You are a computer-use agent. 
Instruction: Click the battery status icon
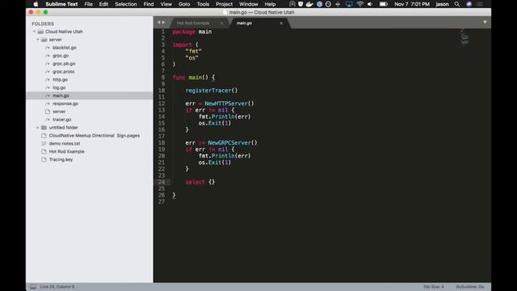(x=383, y=4)
